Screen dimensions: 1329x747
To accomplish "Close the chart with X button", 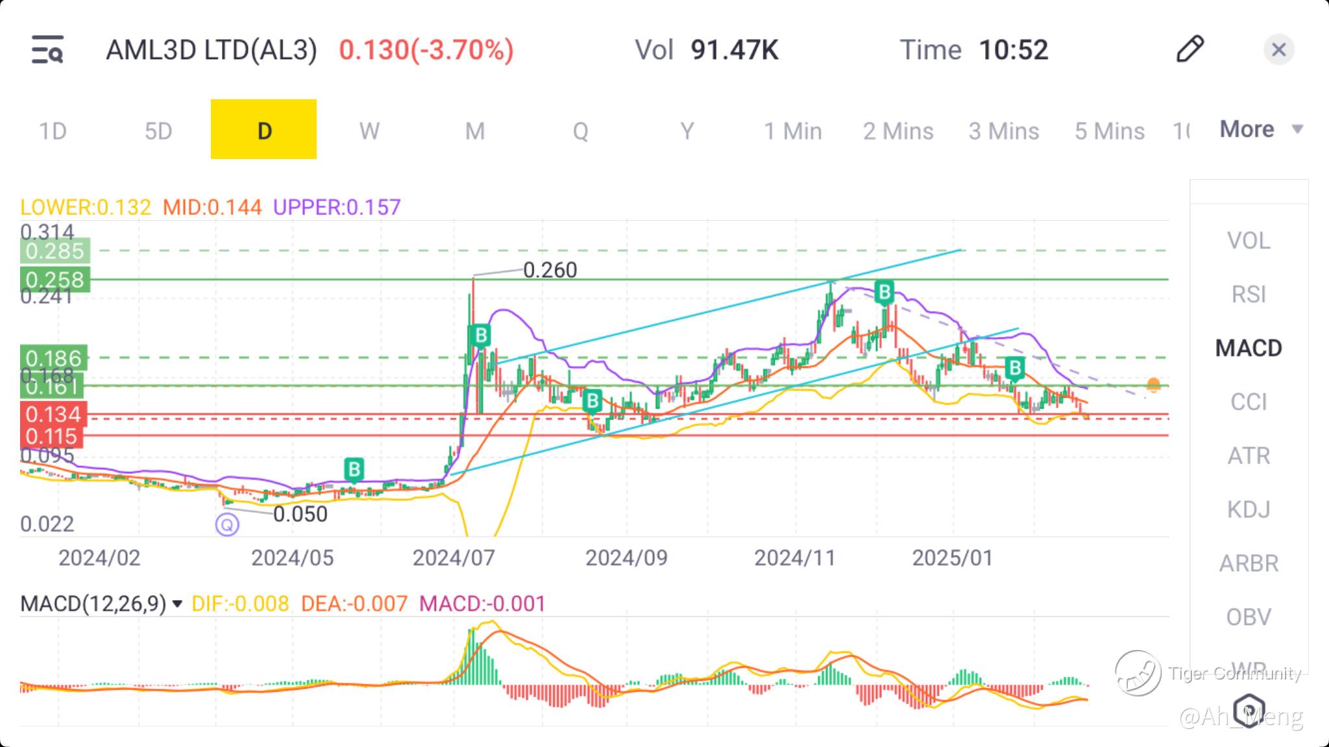I will 1278,50.
